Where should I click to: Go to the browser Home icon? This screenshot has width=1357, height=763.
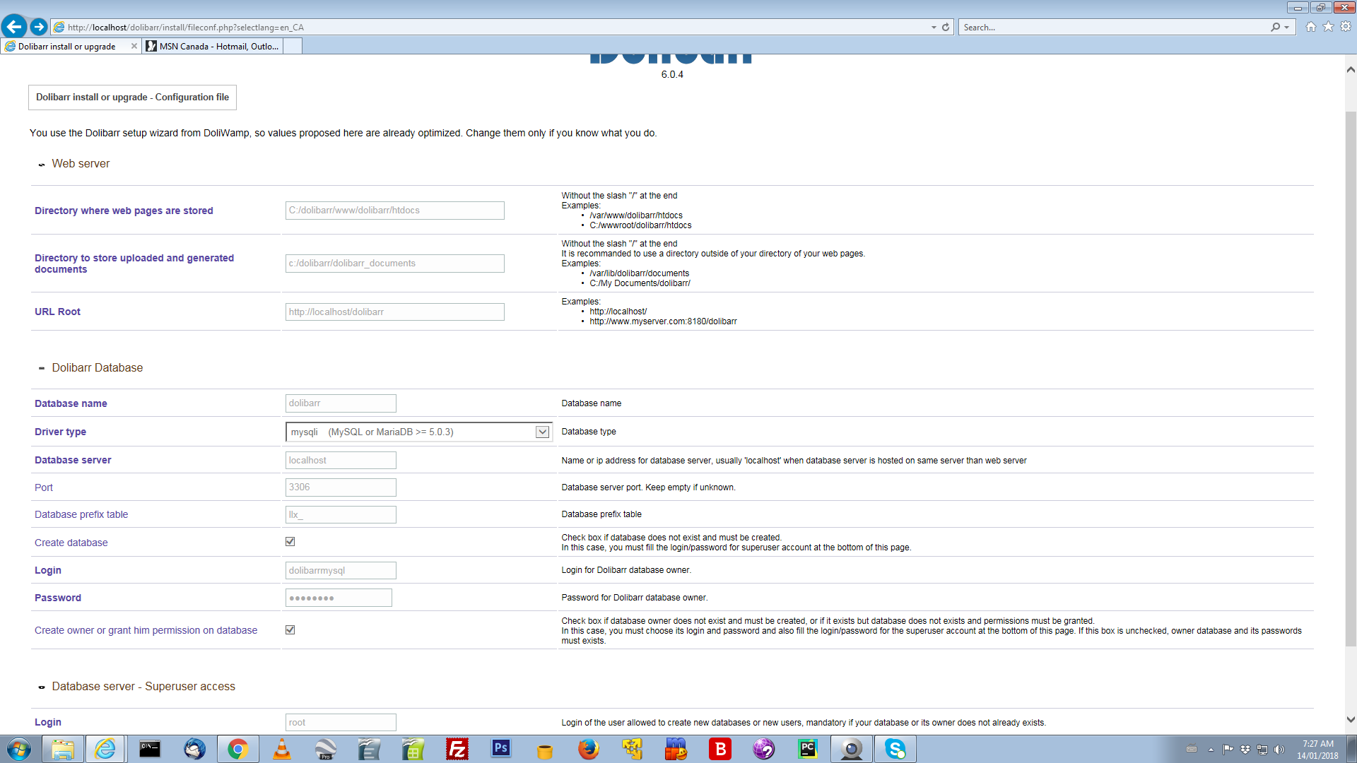(x=1311, y=27)
